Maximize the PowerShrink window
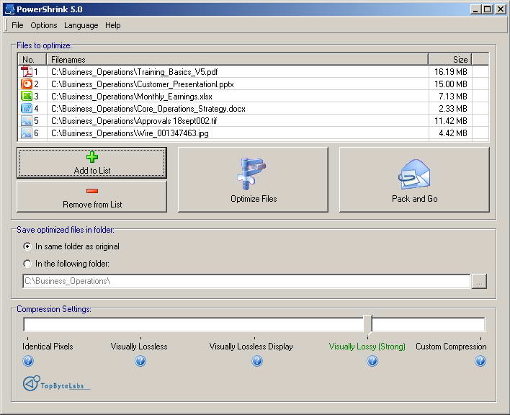Viewport: 510px width, 415px height. [487, 9]
